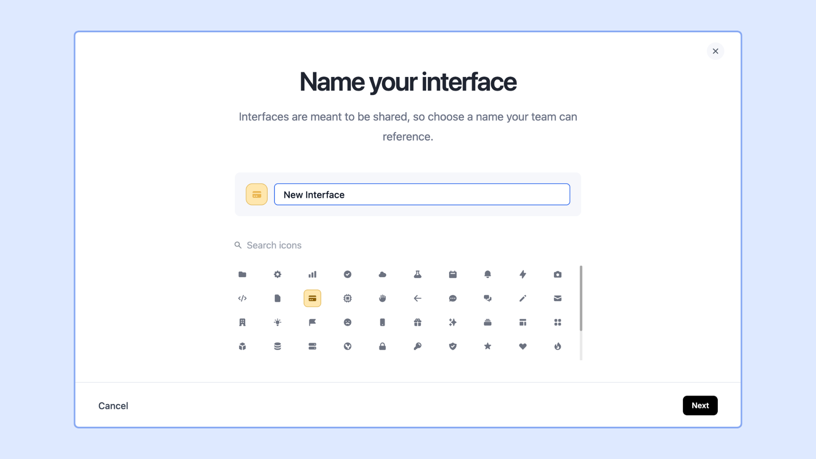Select the bell notification icon
816x459 pixels.
(487, 275)
